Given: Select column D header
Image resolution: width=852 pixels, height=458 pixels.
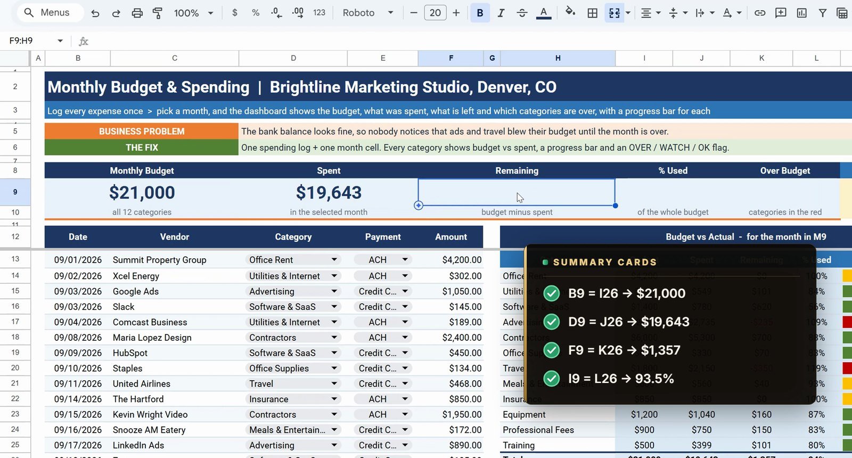Looking at the screenshot, I should tap(293, 58).
